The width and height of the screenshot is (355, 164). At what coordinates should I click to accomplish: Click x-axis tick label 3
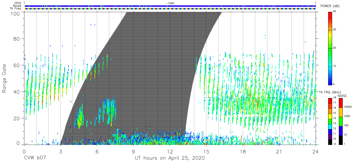point(60,152)
